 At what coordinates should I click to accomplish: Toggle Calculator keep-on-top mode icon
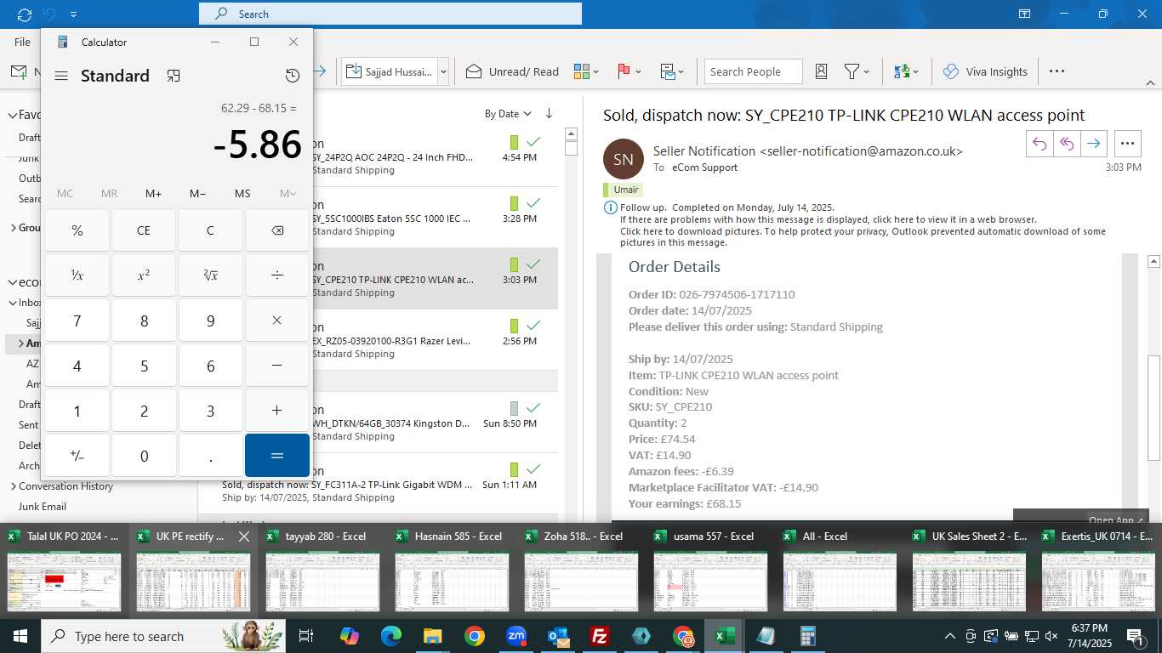(174, 76)
